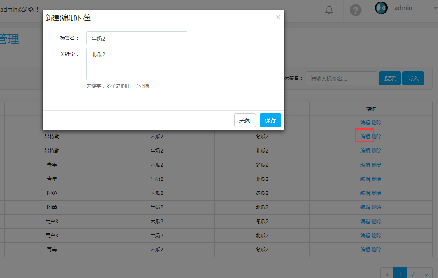Viewport: 438px width, 278px height.
Task: Click the admin avatar icon
Action: 381,8
